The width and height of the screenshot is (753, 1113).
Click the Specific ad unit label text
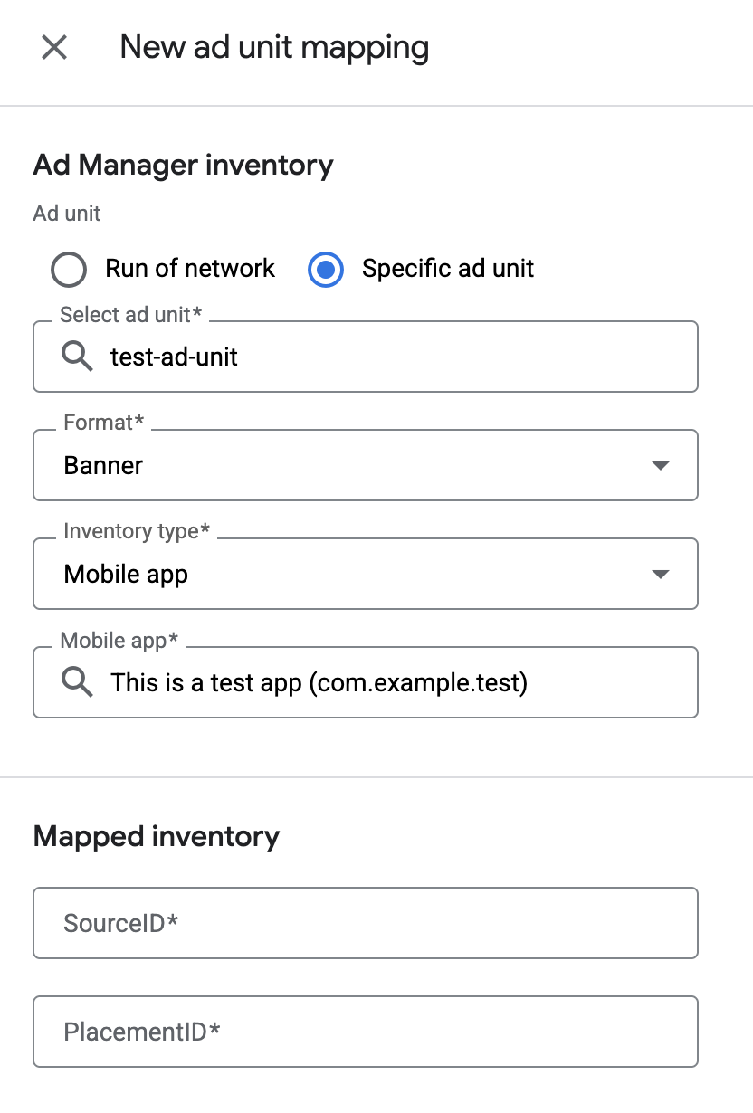click(448, 269)
